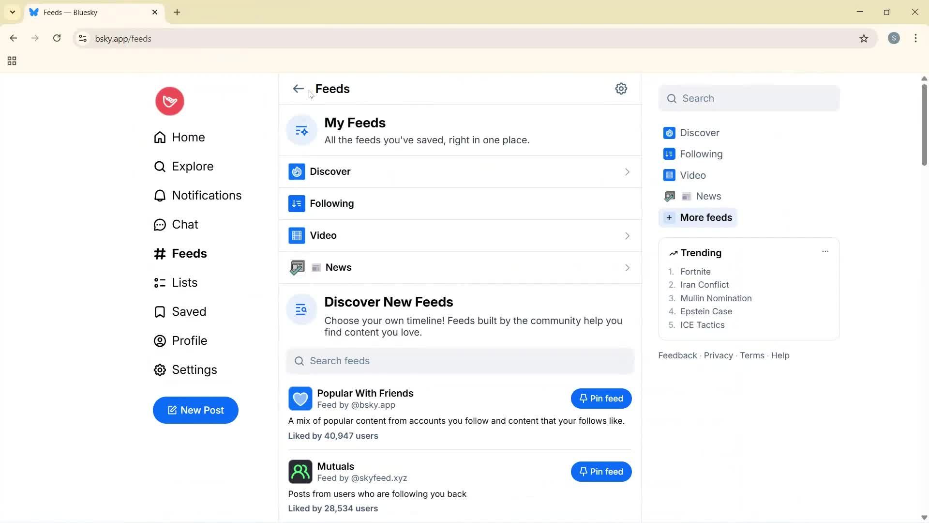The height and width of the screenshot is (523, 929).
Task: Open the Privacy link
Action: click(x=718, y=355)
